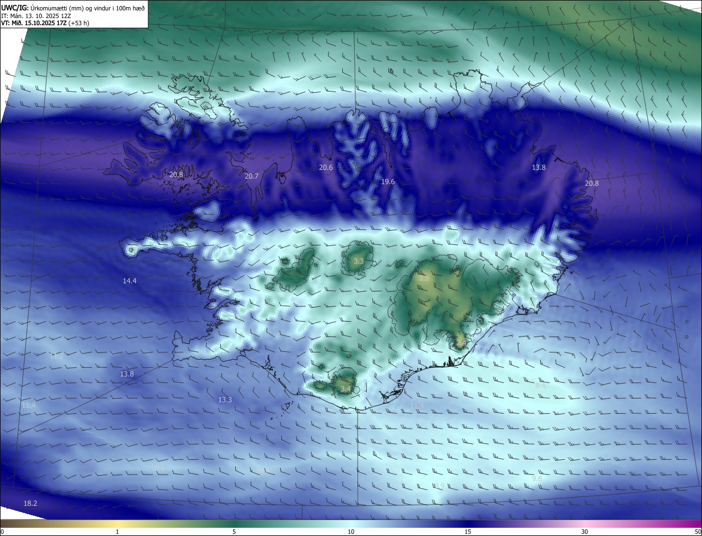Click the pink section of the color scale near 30

(x=585, y=523)
